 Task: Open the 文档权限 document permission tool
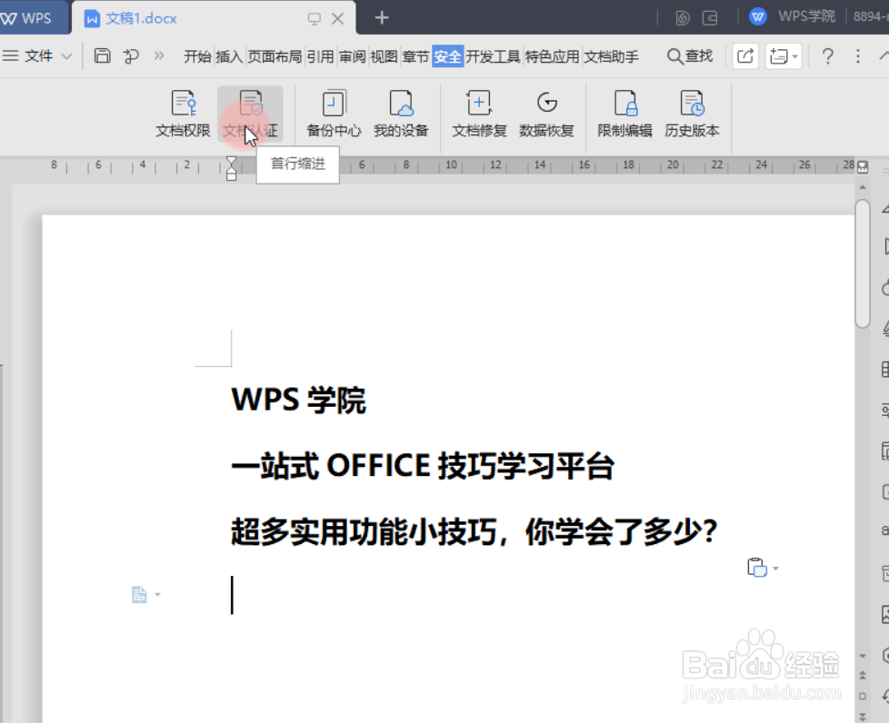click(183, 114)
